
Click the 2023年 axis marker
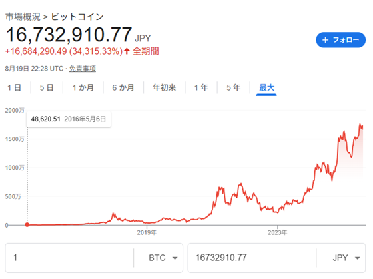[x=277, y=232]
